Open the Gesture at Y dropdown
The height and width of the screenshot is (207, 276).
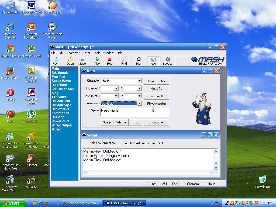139,96
